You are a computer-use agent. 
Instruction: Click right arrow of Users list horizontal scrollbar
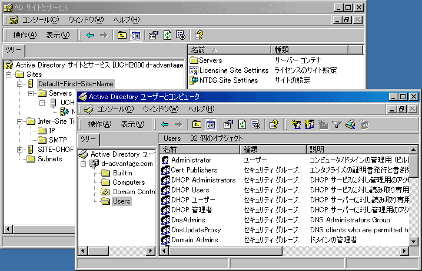pos(404,251)
